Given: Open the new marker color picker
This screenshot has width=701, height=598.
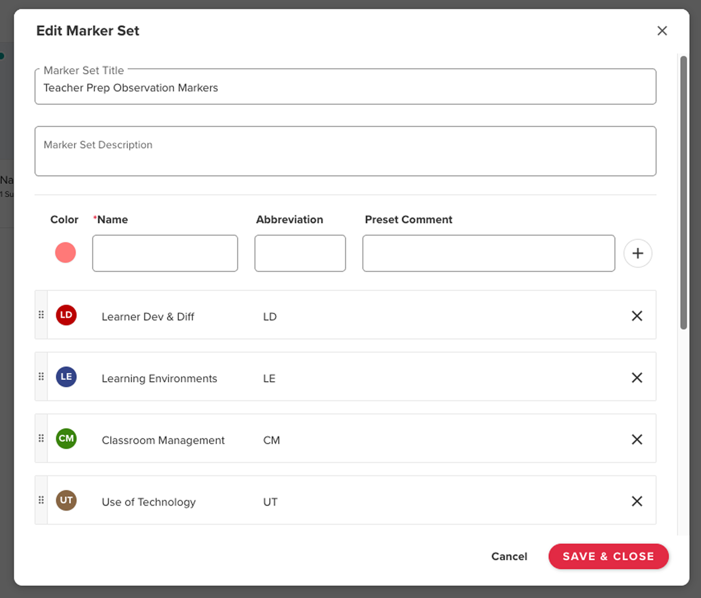Looking at the screenshot, I should (65, 252).
